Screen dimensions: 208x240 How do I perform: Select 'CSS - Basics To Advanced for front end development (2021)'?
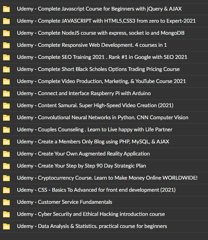pos(107,190)
